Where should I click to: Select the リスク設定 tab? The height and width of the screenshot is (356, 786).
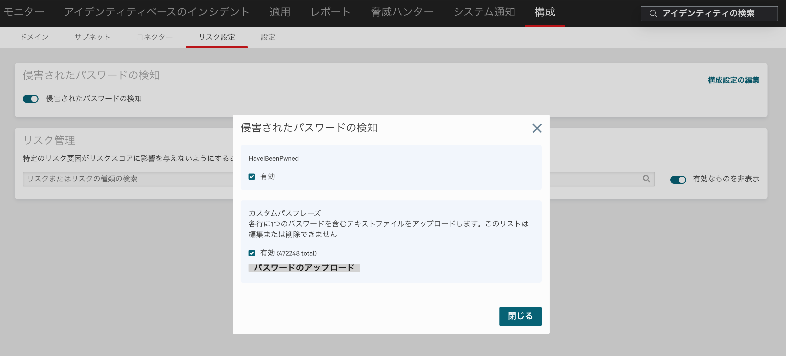pos(217,37)
